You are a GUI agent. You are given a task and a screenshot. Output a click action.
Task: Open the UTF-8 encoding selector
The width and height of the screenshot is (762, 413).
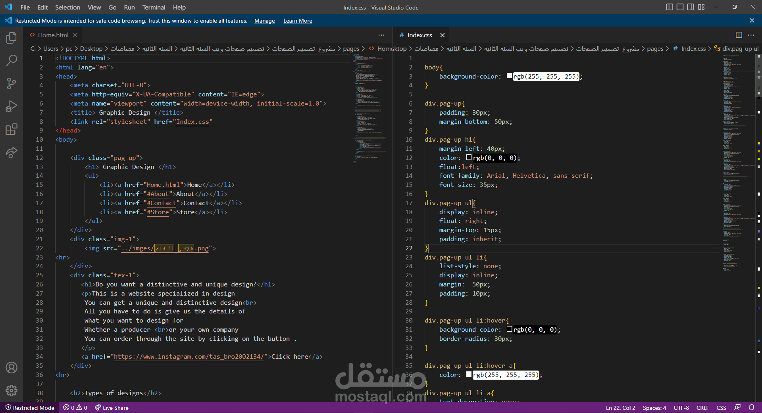tap(681, 408)
